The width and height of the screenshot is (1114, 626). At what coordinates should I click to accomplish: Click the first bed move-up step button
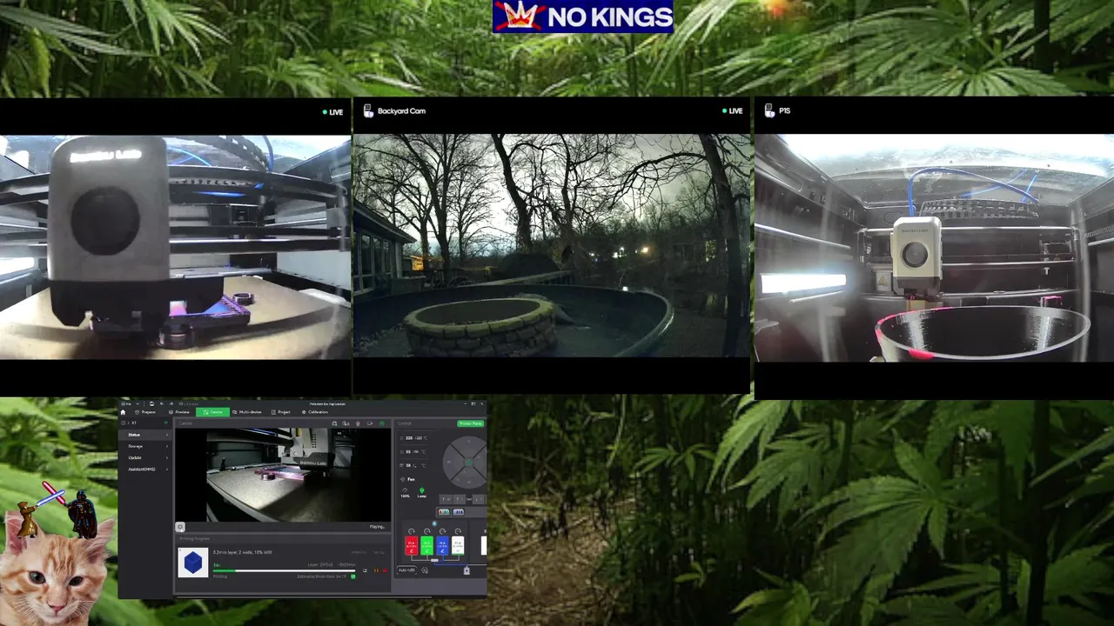click(446, 499)
